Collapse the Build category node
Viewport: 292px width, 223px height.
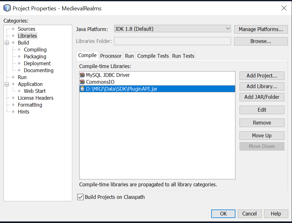tap(7, 43)
